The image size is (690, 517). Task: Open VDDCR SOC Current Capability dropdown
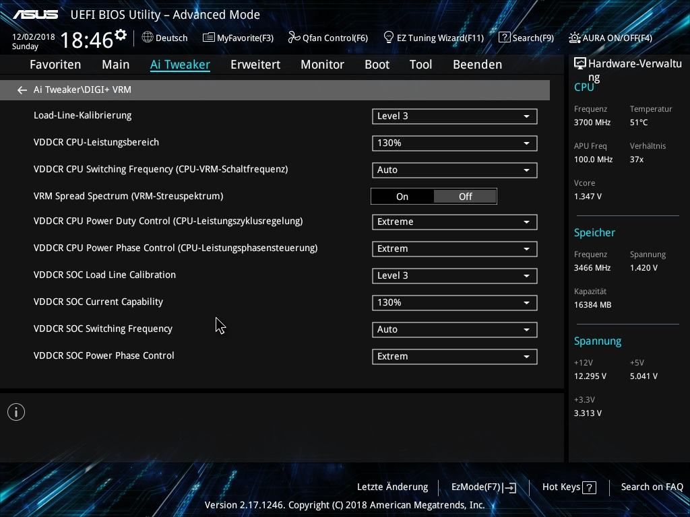coord(455,302)
